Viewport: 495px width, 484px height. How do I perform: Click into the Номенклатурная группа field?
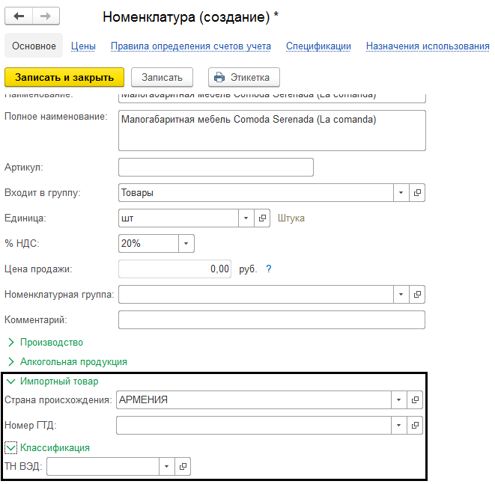(256, 295)
